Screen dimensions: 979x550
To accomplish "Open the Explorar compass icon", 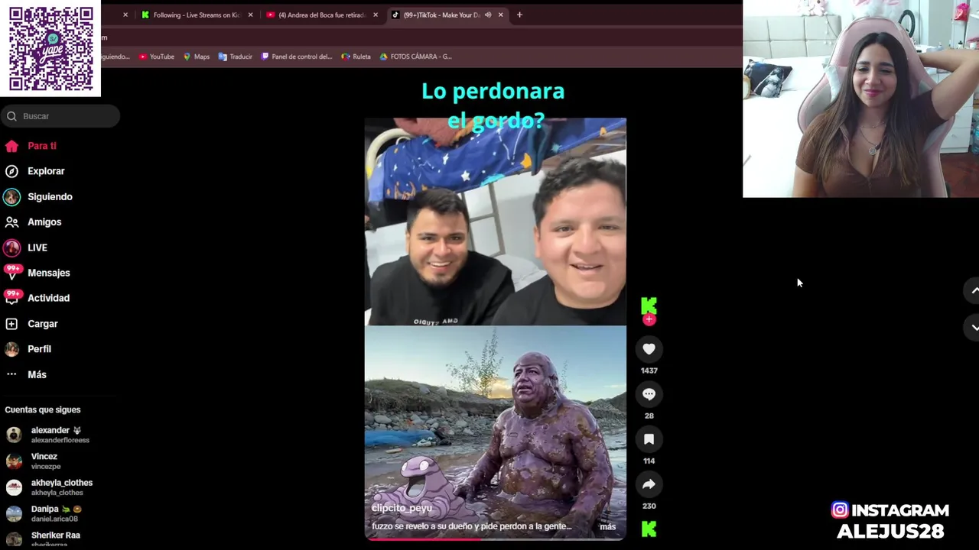I will 11,171.
